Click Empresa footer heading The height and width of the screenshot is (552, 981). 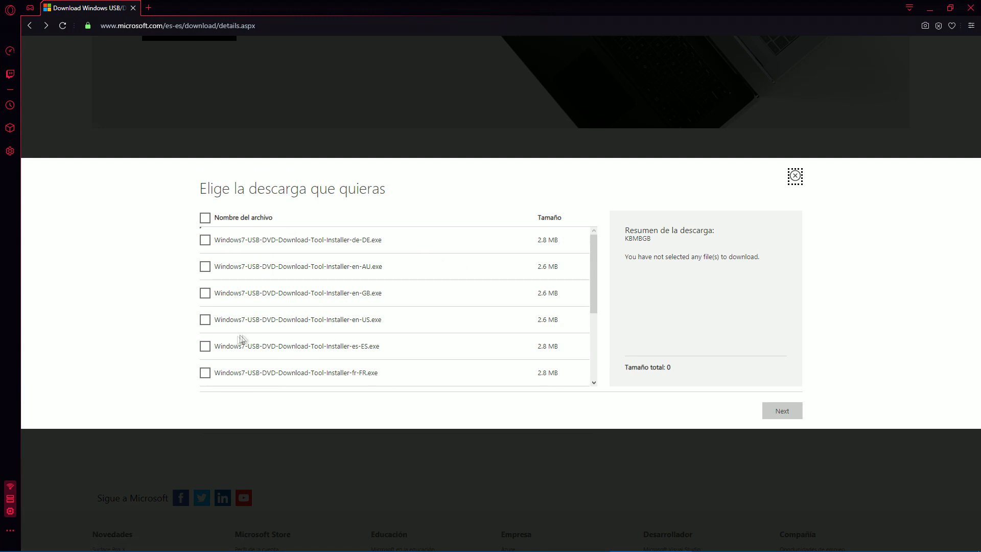[516, 535]
